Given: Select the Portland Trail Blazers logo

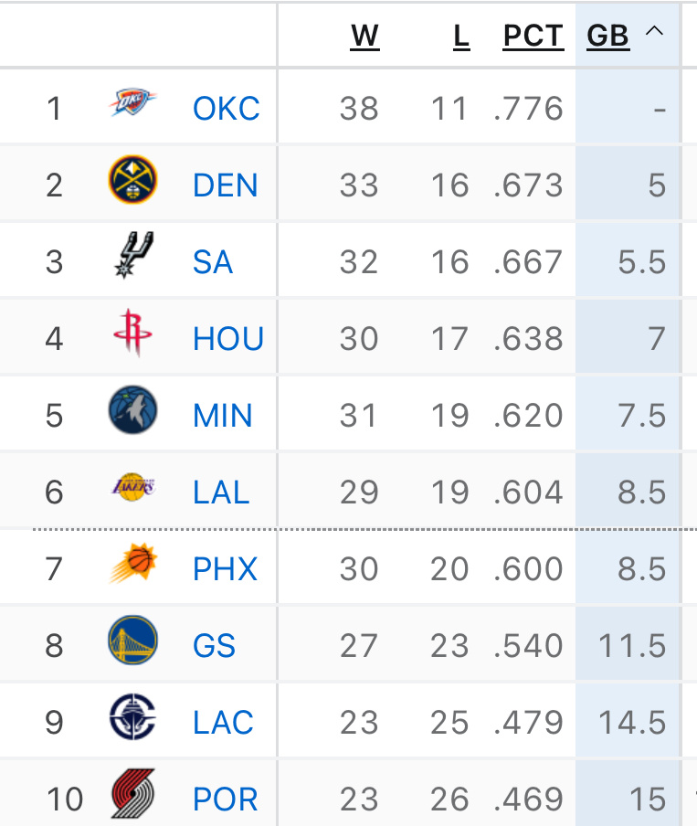Looking at the screenshot, I should point(132,794).
